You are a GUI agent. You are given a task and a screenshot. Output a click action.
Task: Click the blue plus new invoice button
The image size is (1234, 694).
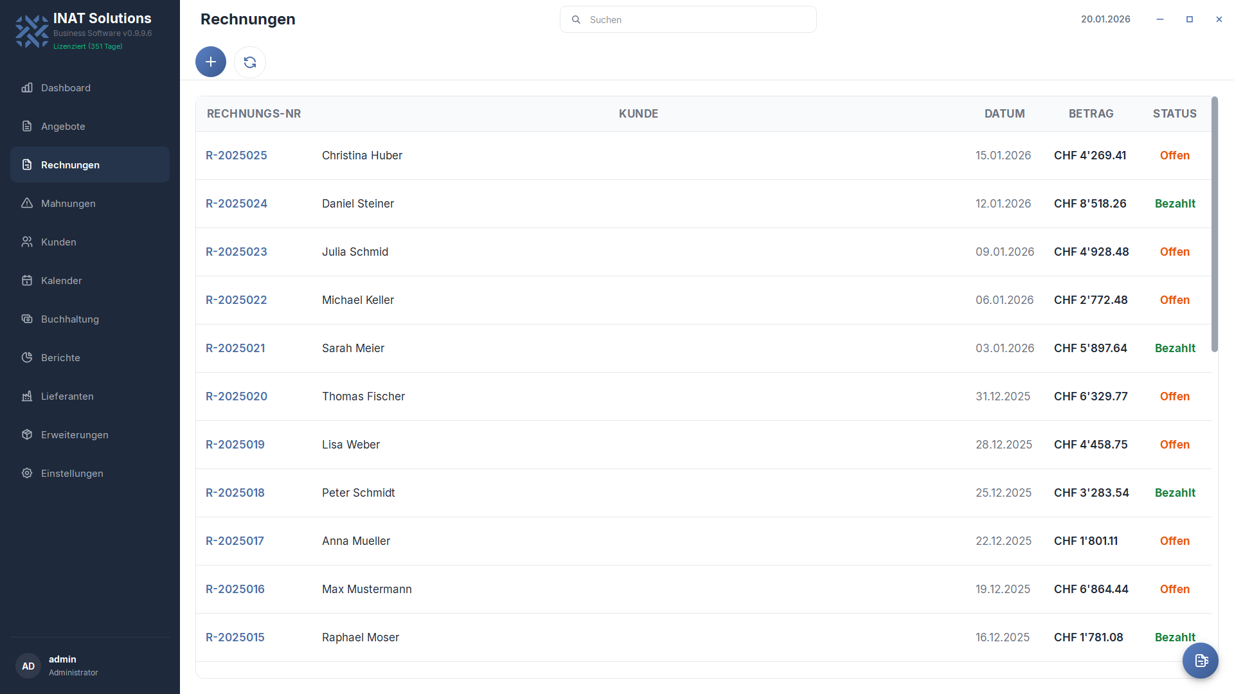coord(211,62)
